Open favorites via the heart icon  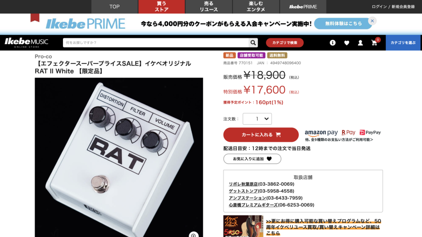347,43
